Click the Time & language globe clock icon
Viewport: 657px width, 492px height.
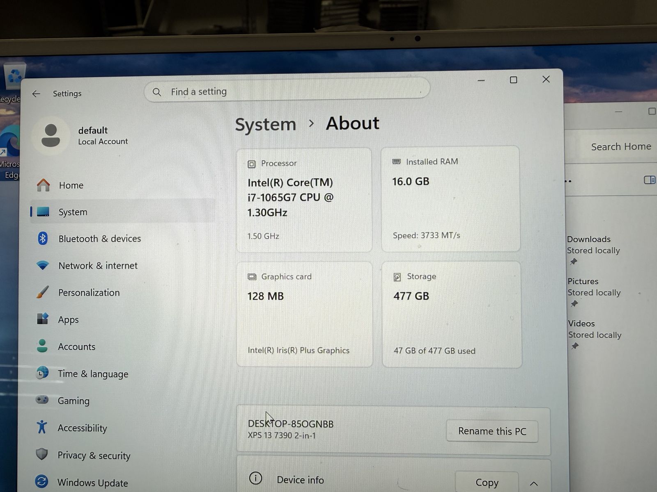[42, 373]
